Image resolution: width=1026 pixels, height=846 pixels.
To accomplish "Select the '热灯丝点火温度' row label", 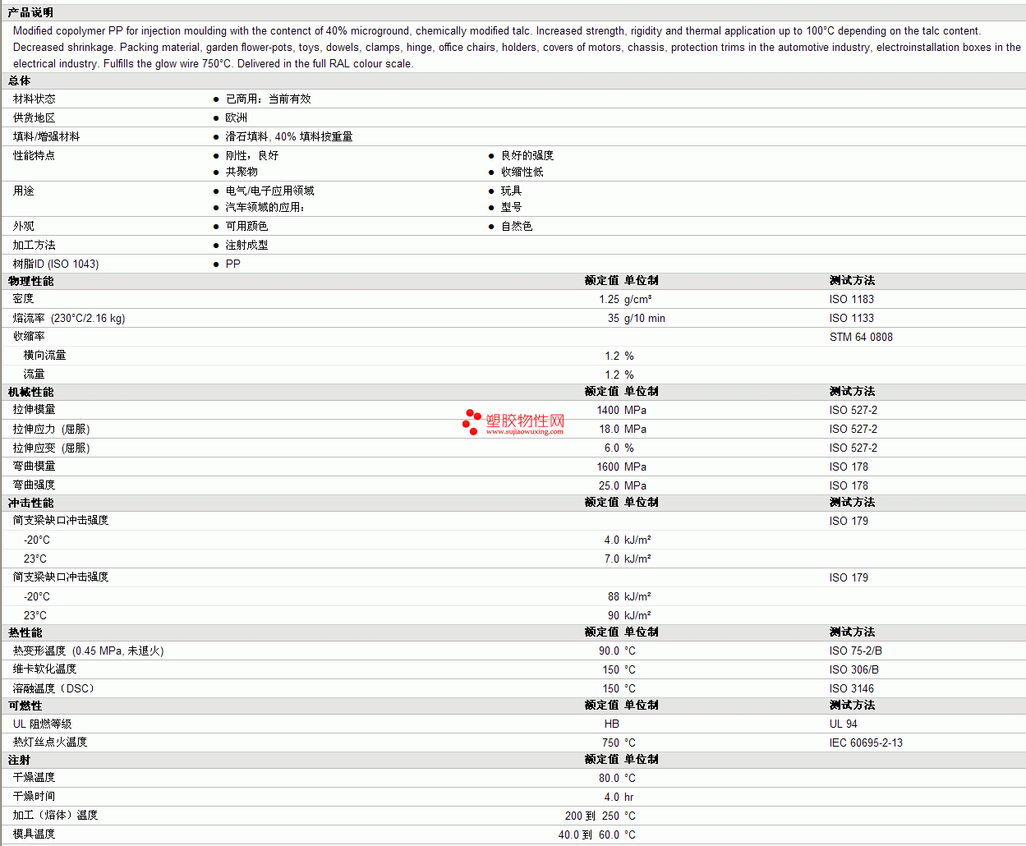I will [x=50, y=742].
